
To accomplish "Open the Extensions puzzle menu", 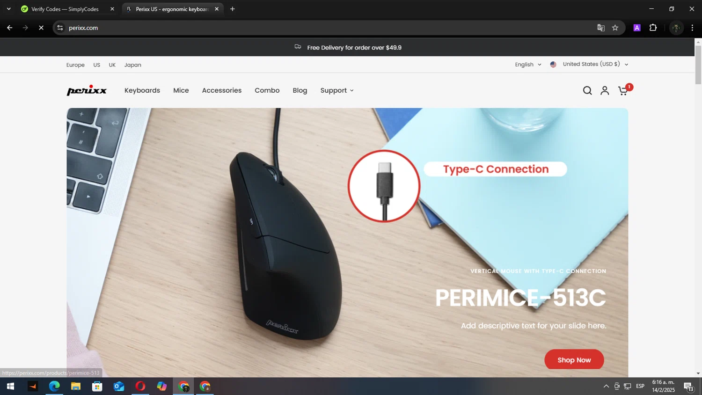I will [653, 28].
